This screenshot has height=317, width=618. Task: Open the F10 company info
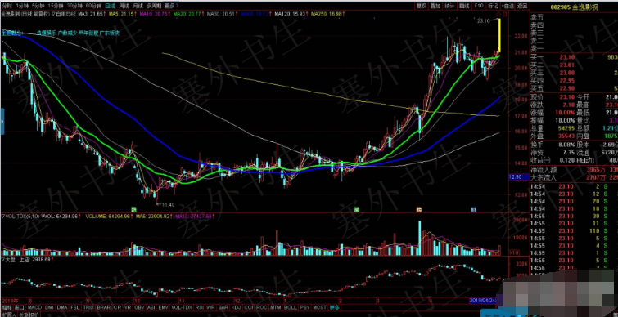(479, 6)
